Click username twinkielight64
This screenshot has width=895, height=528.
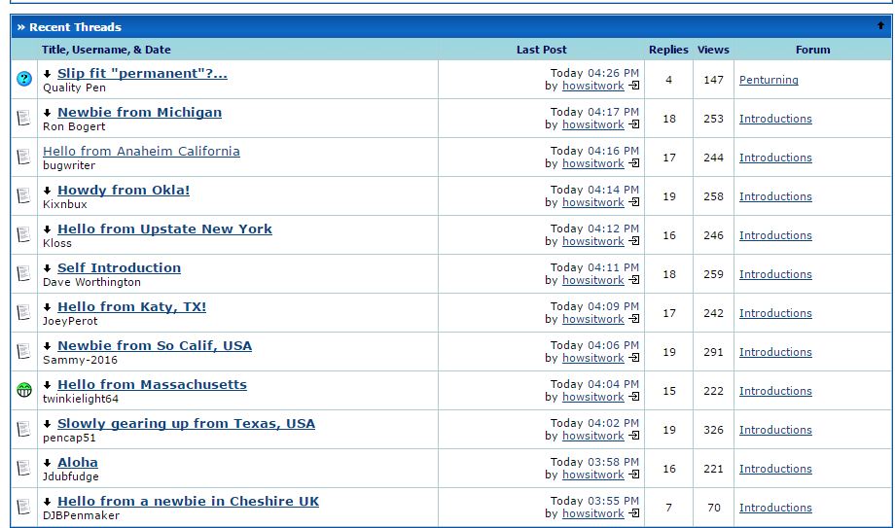click(x=81, y=399)
